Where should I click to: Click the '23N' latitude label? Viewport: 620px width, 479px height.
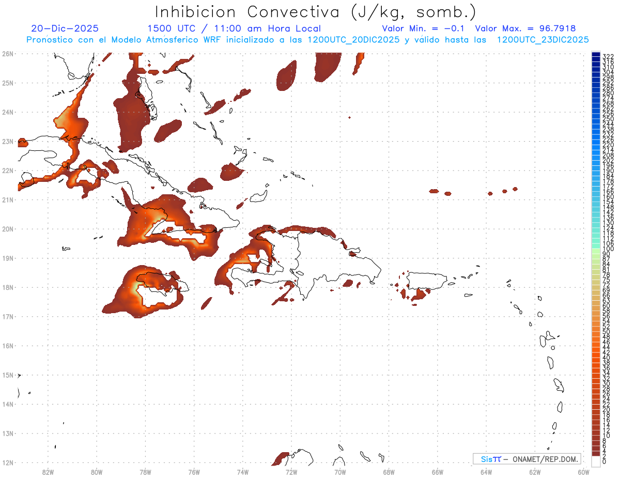point(7,141)
